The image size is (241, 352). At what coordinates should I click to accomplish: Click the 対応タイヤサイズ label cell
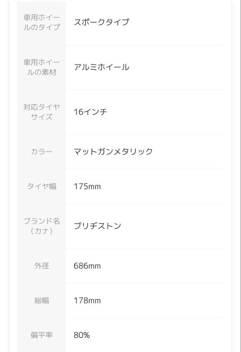pos(41,112)
